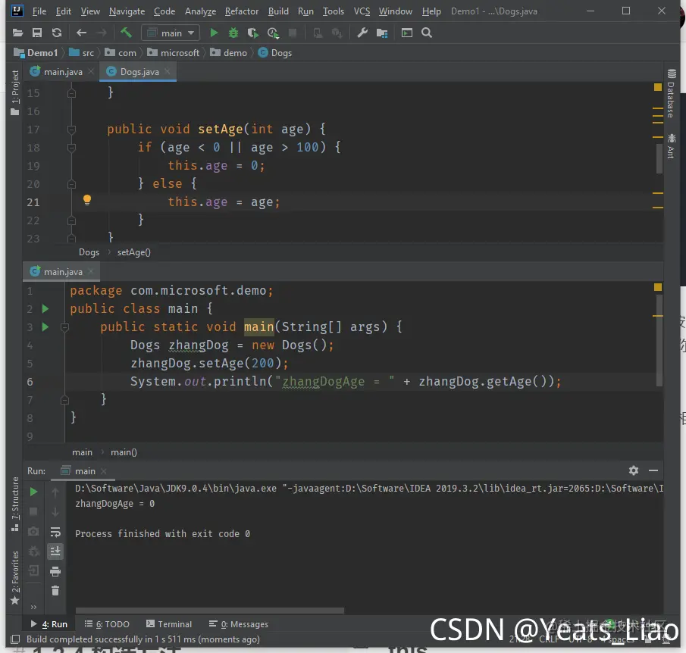The width and height of the screenshot is (686, 653).
Task: Toggle scroll to end in Run console
Action: pos(55,551)
